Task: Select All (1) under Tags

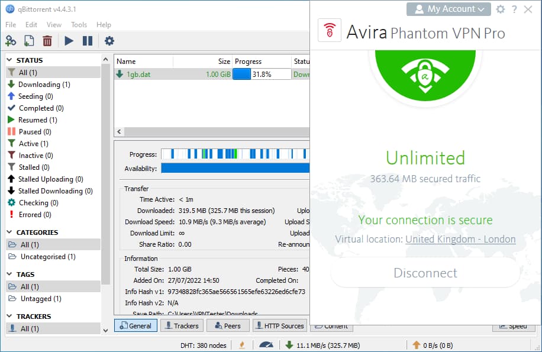Action: pos(53,287)
